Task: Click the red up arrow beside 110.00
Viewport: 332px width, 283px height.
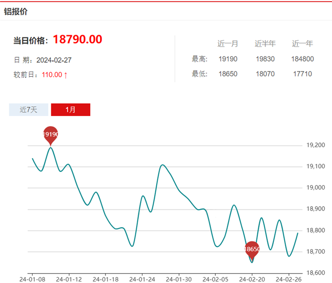Action: point(66,75)
